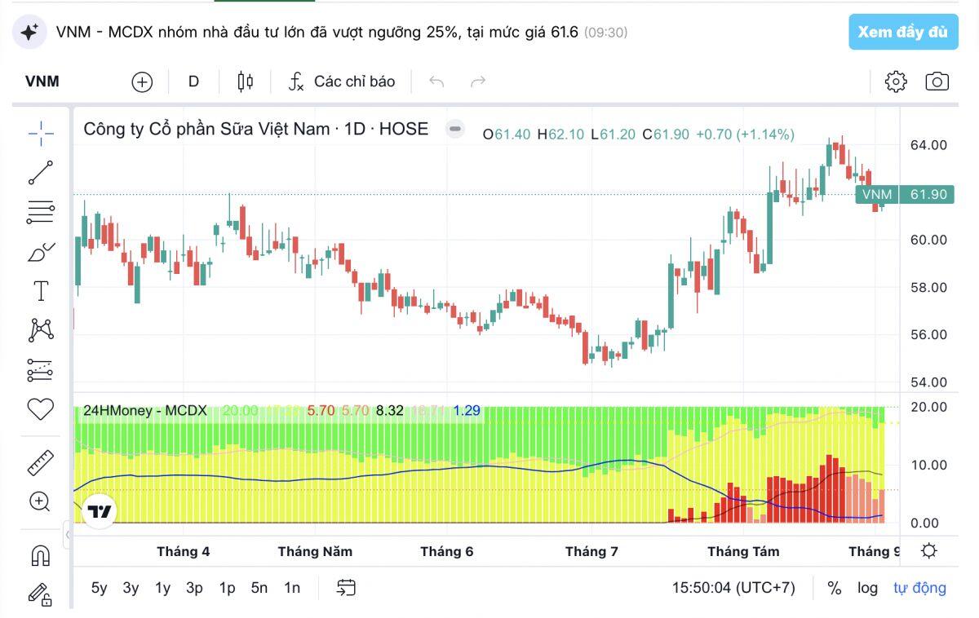Image resolution: width=979 pixels, height=618 pixels.
Task: Click the green 20.00 indicator value
Action: [x=240, y=411]
